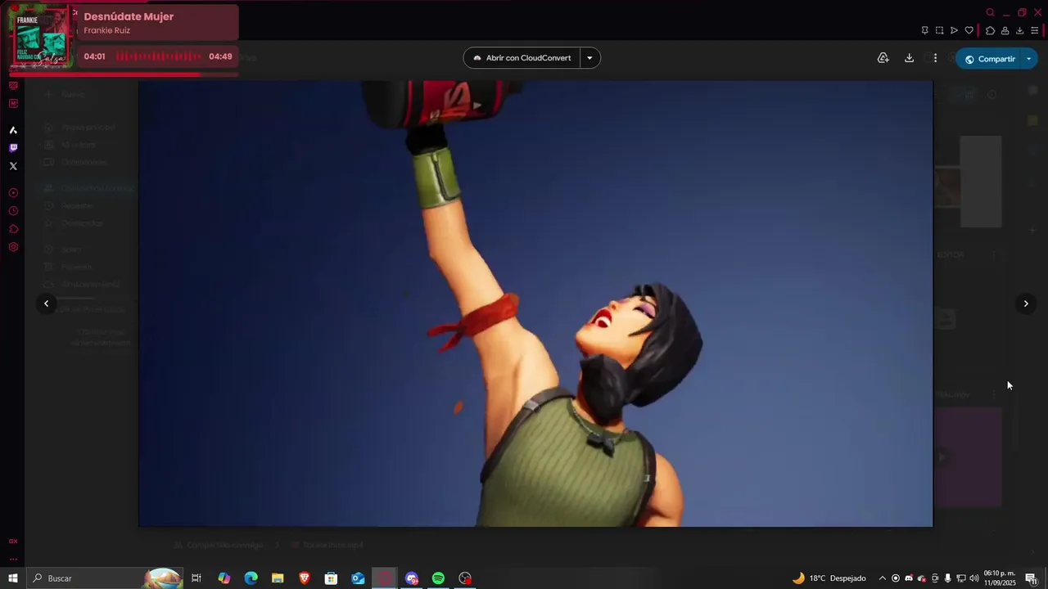Click the red waveform progress bar in the music popup
The width and height of the screenshot is (1048, 589).
(158, 56)
